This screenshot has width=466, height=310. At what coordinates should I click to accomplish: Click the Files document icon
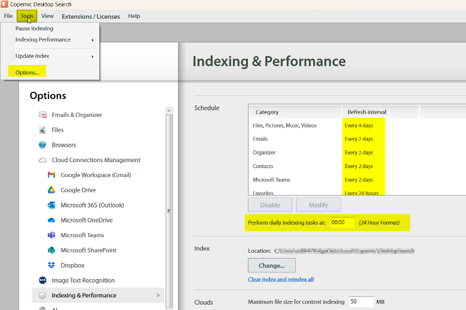click(42, 130)
